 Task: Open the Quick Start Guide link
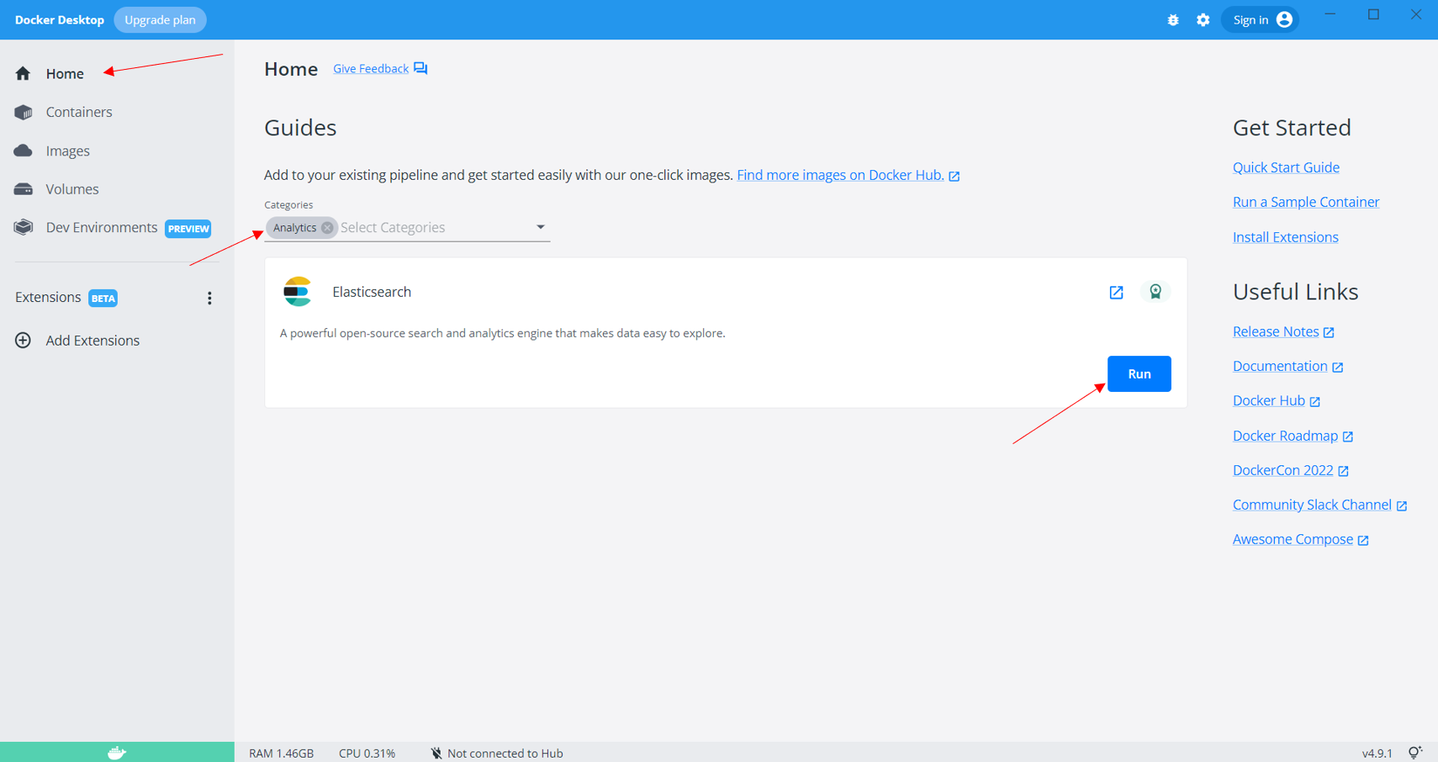(1286, 167)
